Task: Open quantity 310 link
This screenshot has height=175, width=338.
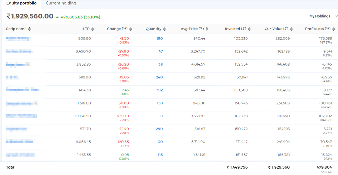Action: click(160, 39)
